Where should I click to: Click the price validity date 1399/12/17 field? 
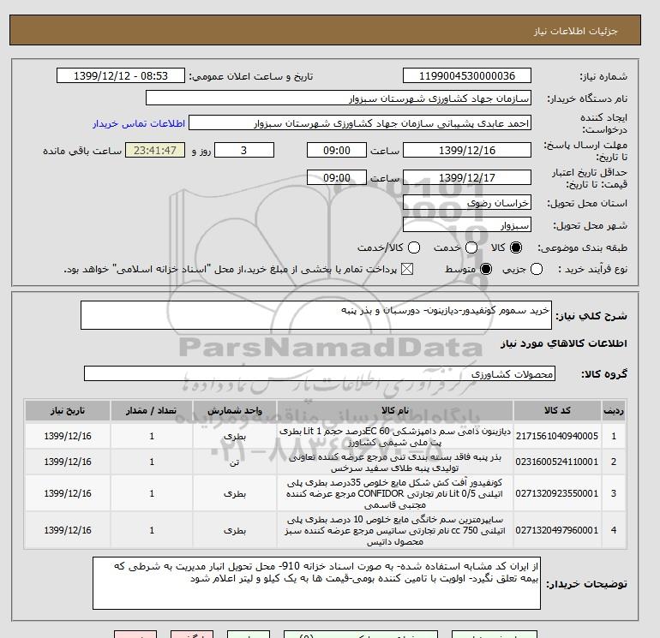pyautogui.click(x=467, y=177)
